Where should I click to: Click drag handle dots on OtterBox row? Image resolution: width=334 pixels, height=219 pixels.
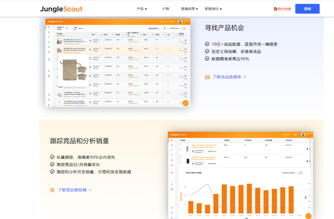180,162
